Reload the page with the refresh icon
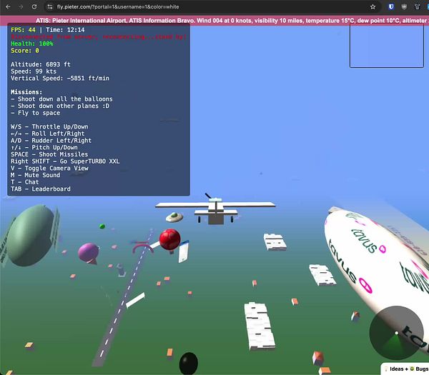The image size is (429, 375). pyautogui.click(x=34, y=7)
